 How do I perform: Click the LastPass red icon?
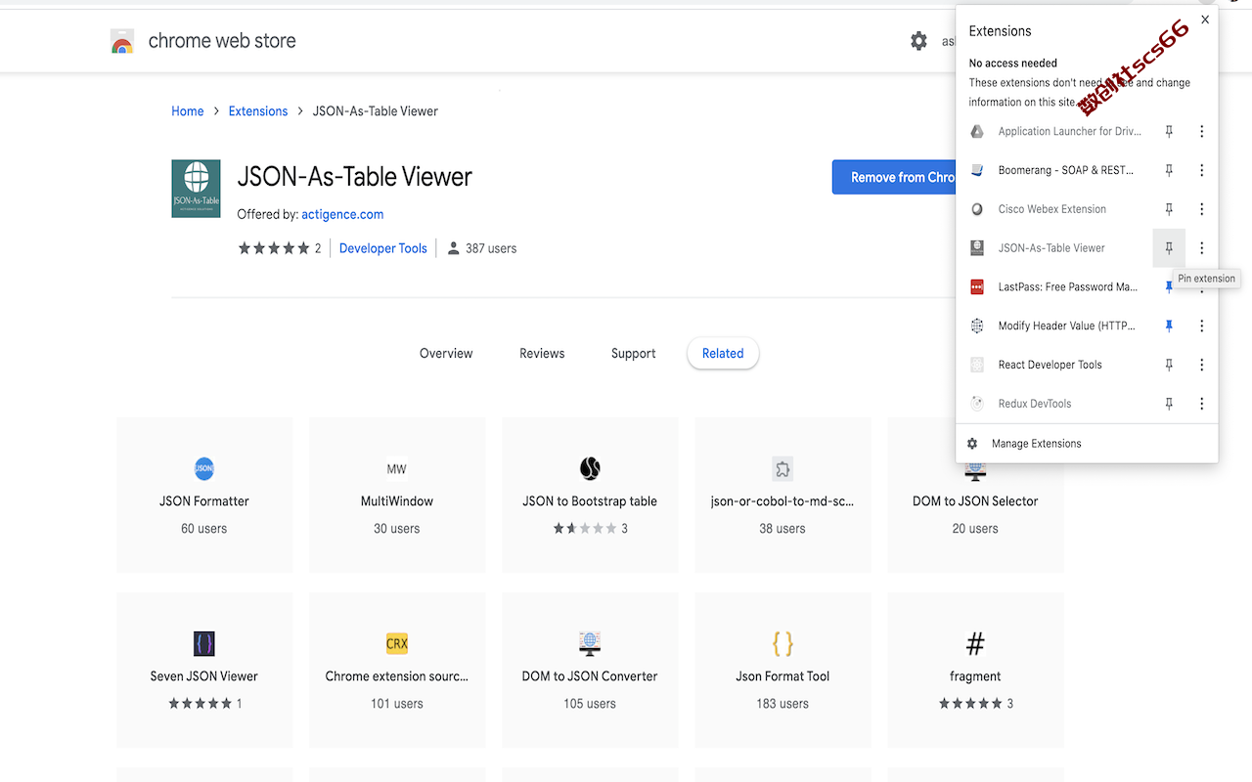click(976, 287)
